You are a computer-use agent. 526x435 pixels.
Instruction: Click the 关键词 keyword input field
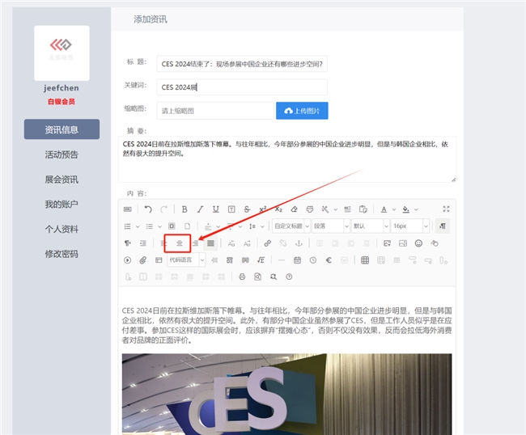241,87
